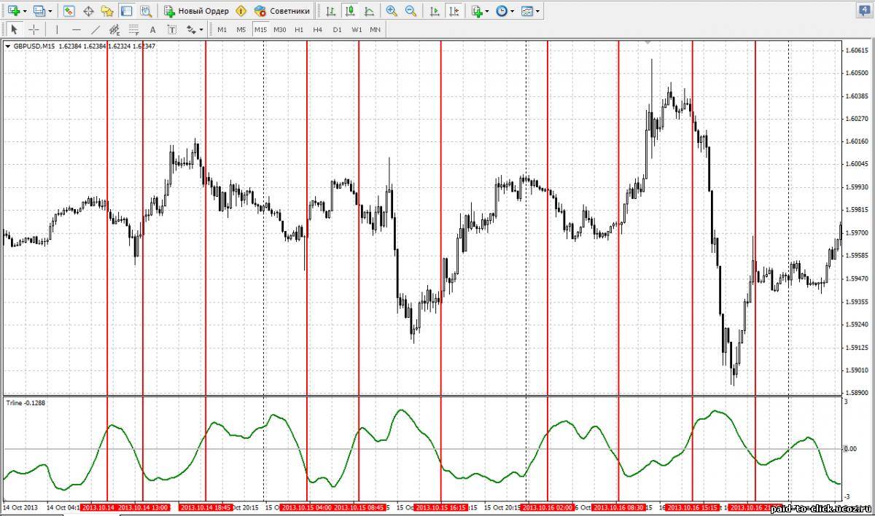The width and height of the screenshot is (875, 516).
Task: Expand the periodicity clock dropdown
Action: coord(512,11)
